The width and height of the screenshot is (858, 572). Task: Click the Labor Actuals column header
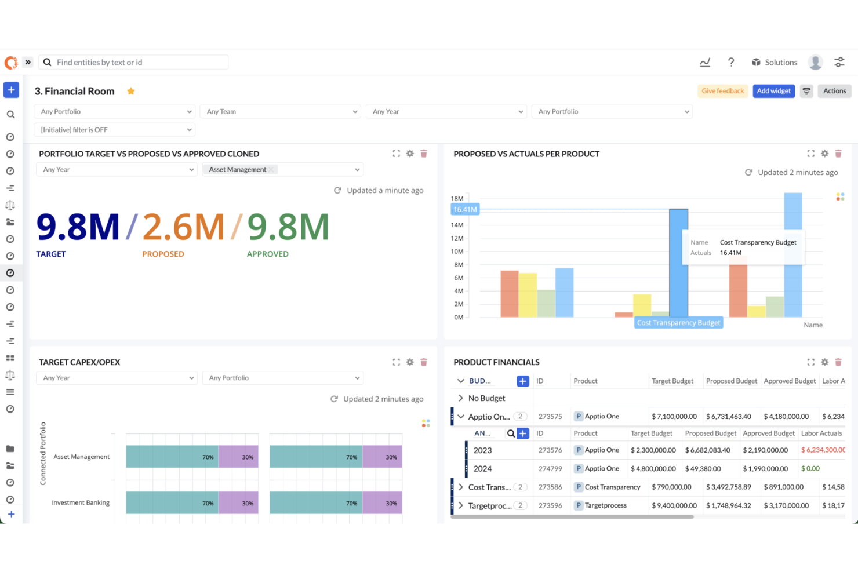pos(821,433)
